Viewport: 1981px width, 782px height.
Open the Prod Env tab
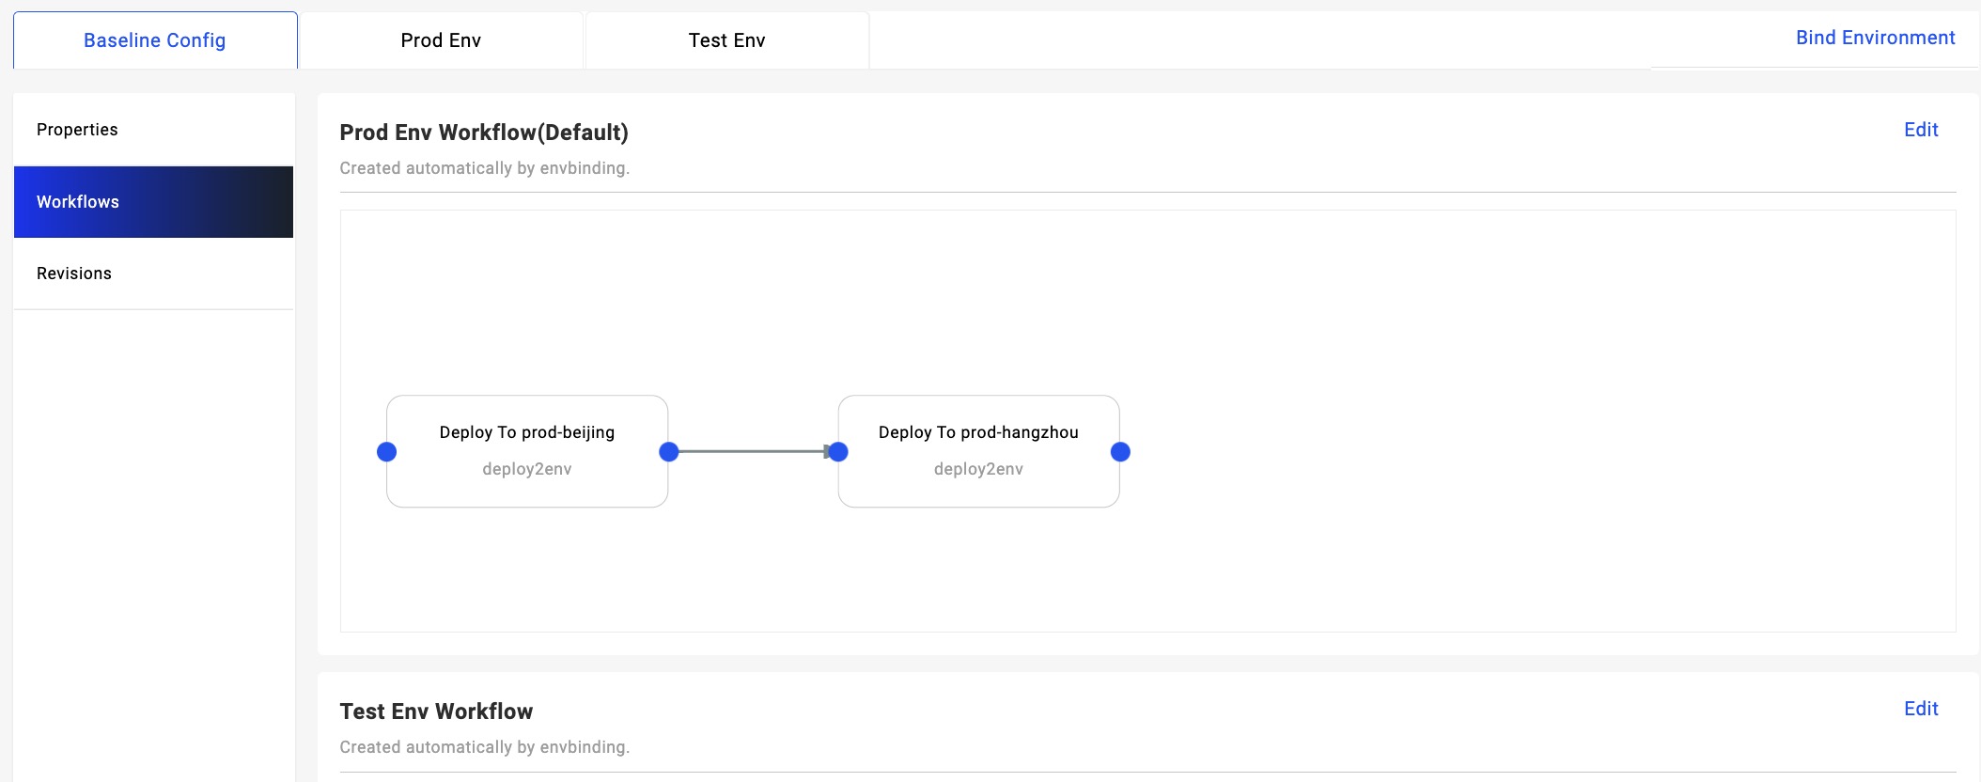coord(441,40)
